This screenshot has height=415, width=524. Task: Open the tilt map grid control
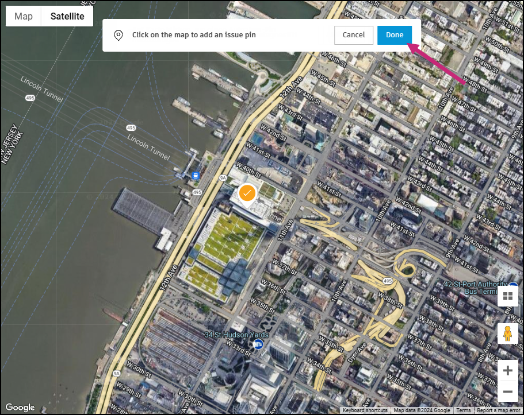(x=508, y=296)
